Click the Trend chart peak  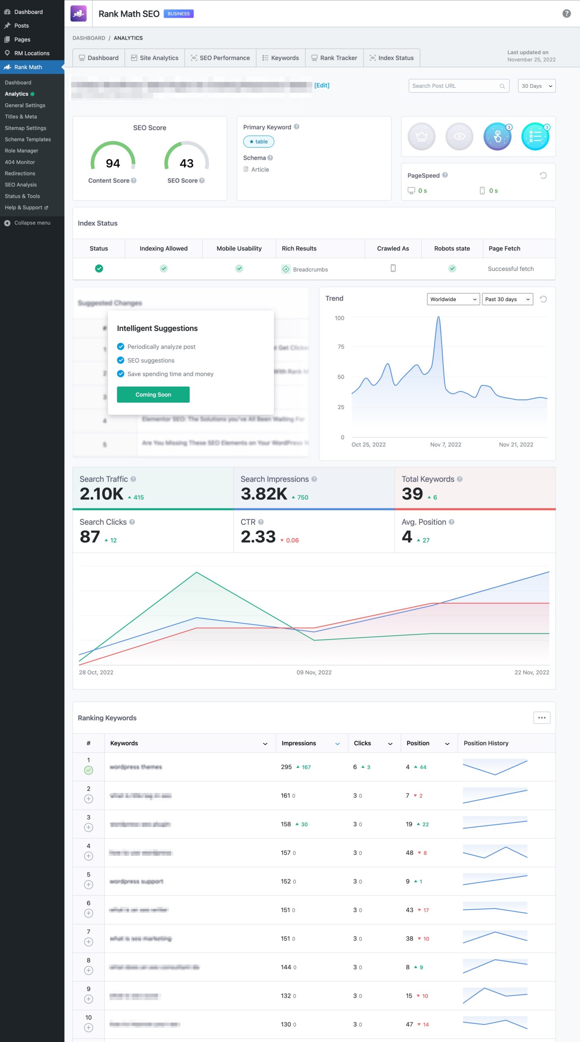click(438, 317)
